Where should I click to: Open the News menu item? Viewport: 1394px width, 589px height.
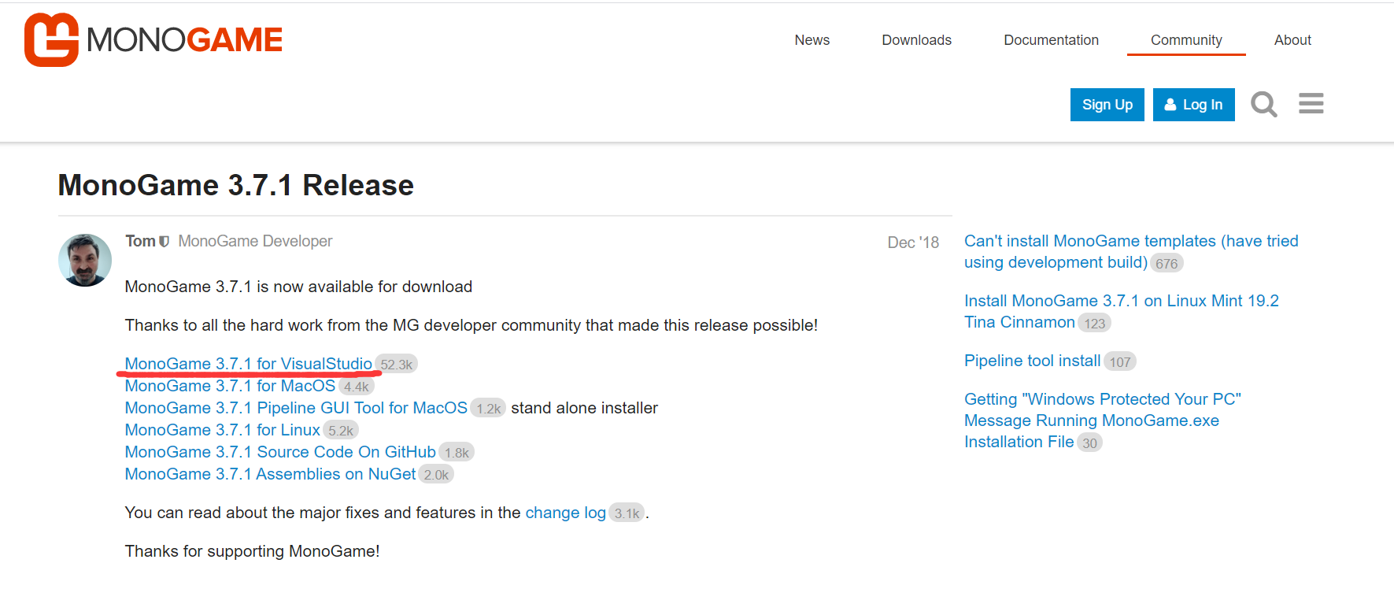812,40
